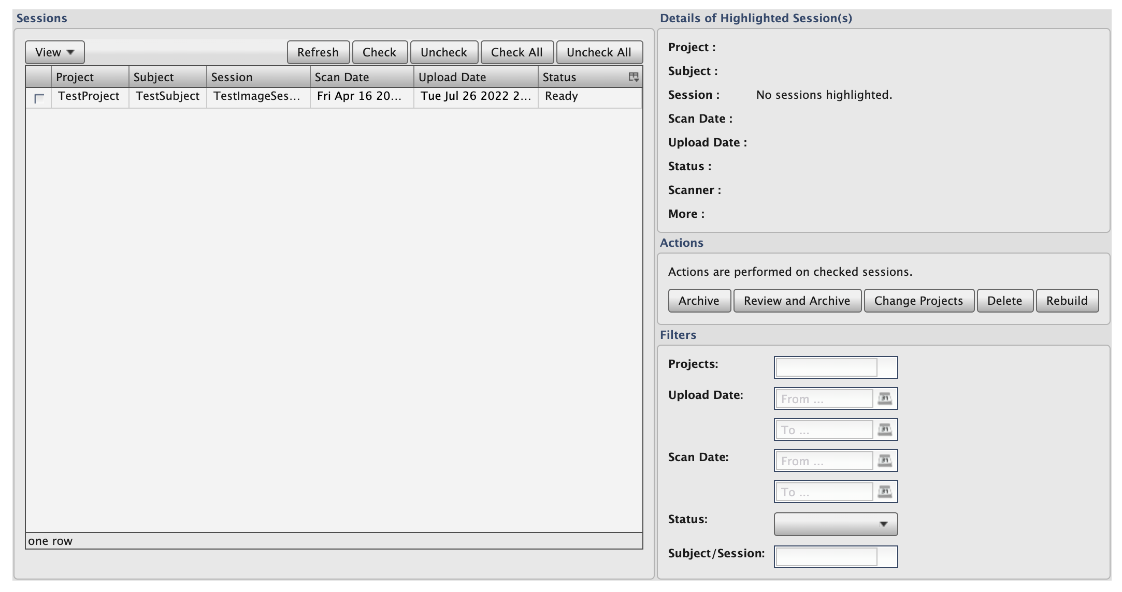Click the Check All button
The height and width of the screenshot is (592, 1122).
point(516,52)
